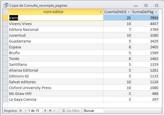The height and width of the screenshot is (115, 164).
Task: Jump to last record arrow
Action: [x=50, y=111]
